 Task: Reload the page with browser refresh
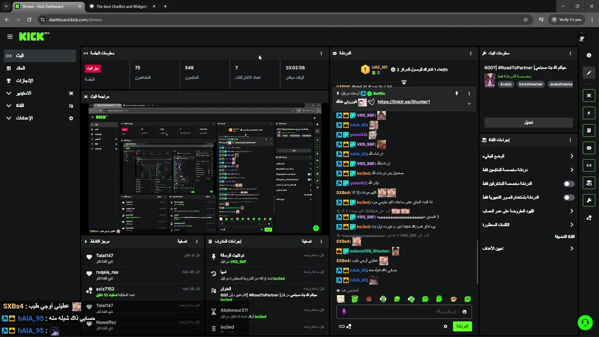point(29,20)
